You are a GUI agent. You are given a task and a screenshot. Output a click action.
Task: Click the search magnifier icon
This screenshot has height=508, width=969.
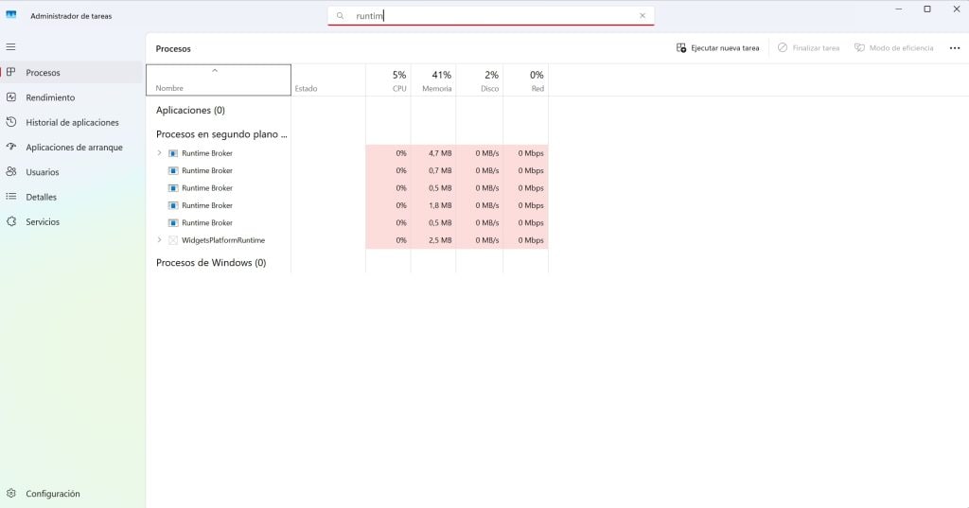(340, 16)
